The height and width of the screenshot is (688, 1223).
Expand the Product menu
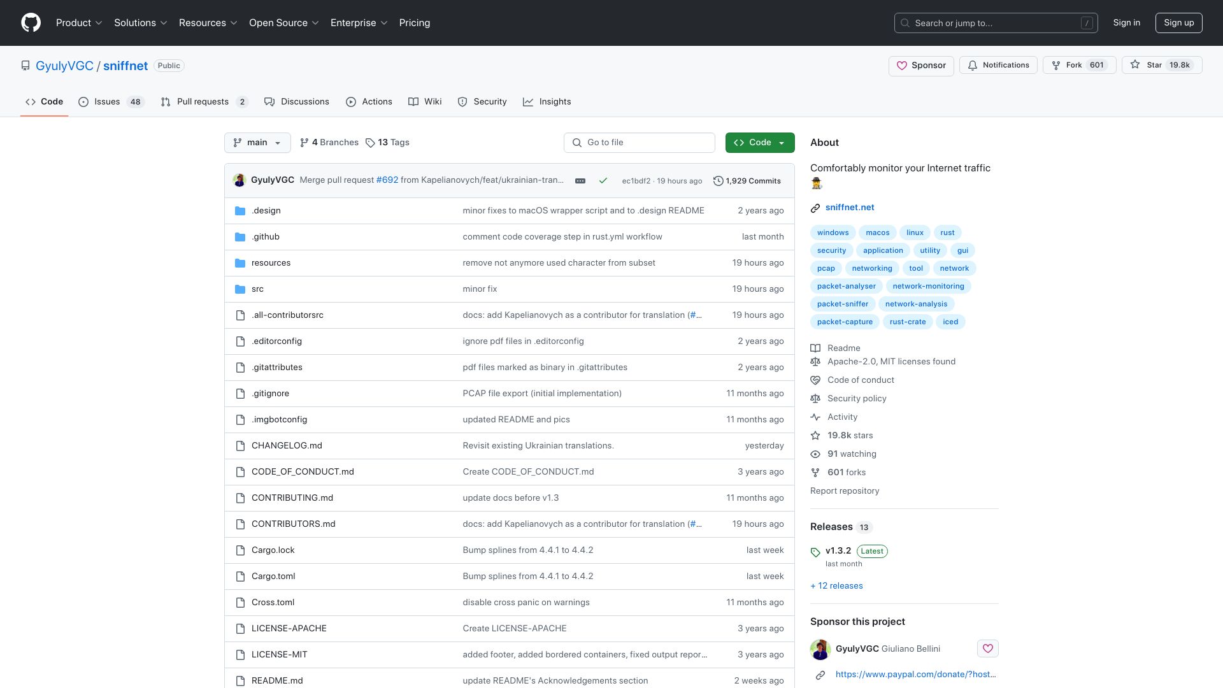pyautogui.click(x=79, y=23)
